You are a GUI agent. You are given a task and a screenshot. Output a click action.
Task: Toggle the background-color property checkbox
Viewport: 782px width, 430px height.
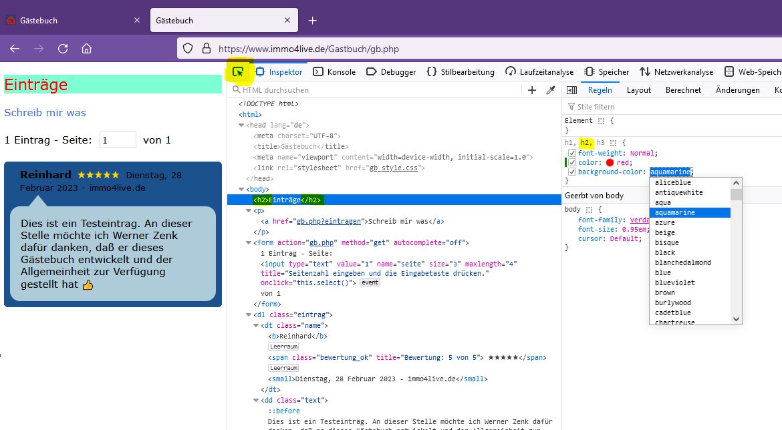572,172
